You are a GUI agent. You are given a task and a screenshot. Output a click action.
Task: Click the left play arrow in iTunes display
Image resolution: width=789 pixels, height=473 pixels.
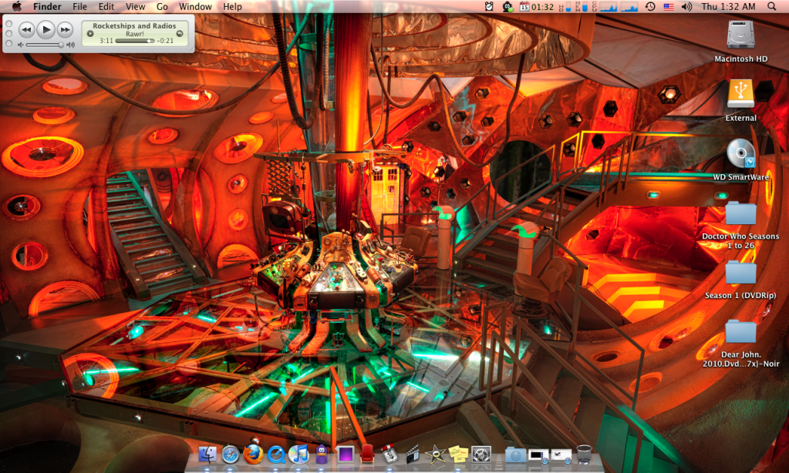pos(90,34)
